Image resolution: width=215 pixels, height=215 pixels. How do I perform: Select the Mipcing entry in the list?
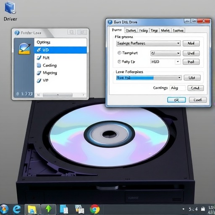[x=60, y=73]
